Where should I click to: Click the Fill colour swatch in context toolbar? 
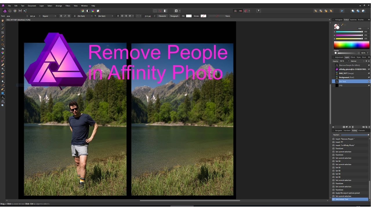[x=189, y=16]
